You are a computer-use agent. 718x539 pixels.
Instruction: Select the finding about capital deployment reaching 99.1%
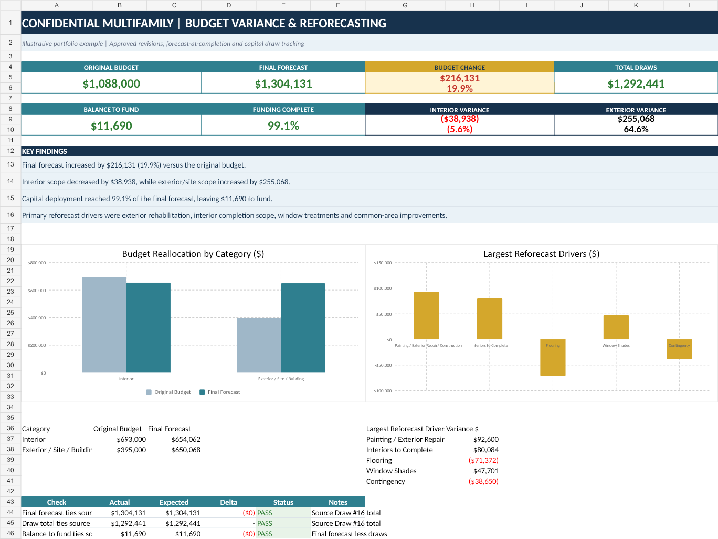pos(369,199)
